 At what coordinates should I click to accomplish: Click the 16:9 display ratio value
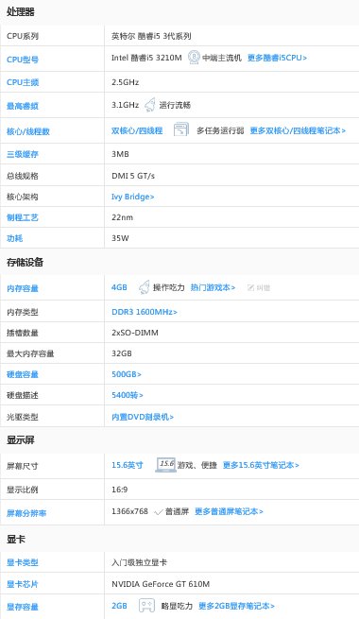coord(119,490)
